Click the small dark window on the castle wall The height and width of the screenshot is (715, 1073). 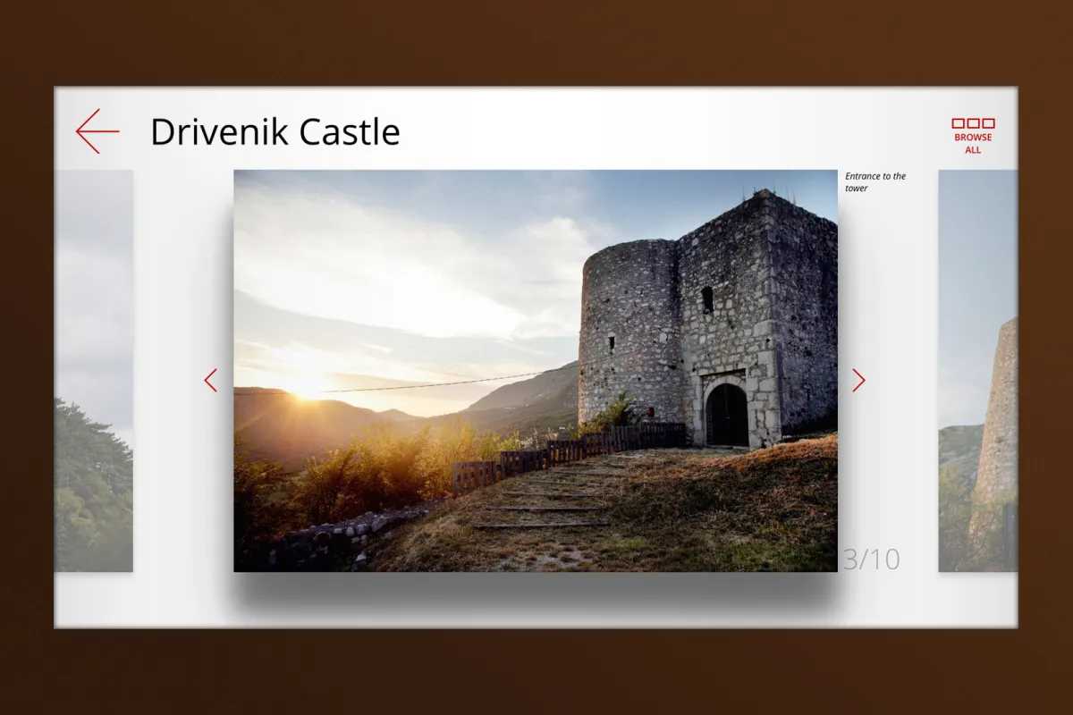point(707,299)
